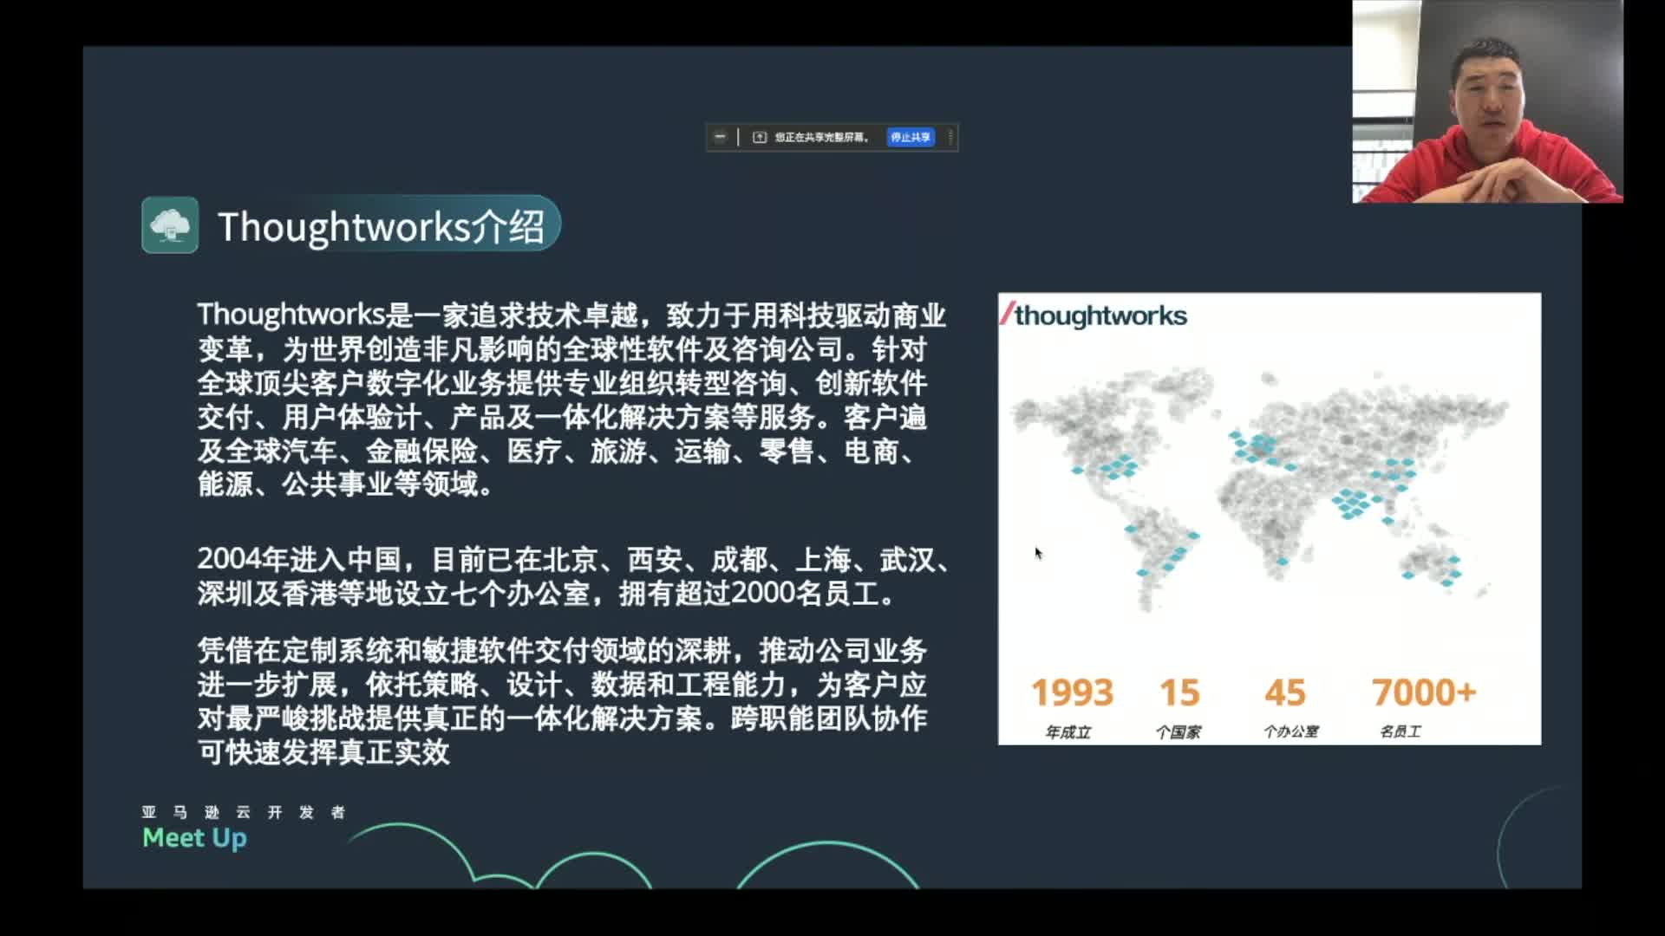Select the presenter webcam video thumbnail

tap(1487, 101)
